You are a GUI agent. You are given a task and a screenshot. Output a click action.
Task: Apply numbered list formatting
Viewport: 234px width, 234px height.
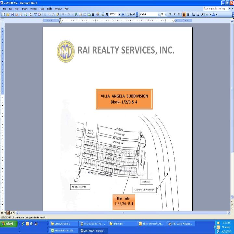194,15
